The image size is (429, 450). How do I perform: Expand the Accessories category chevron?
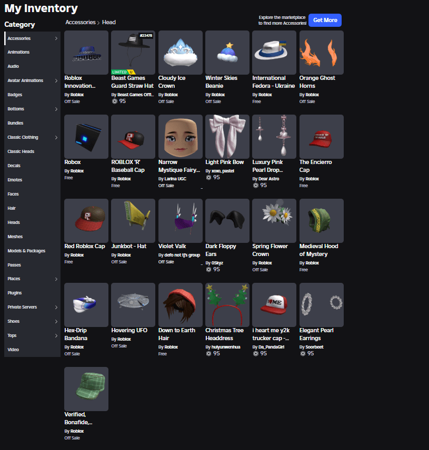pos(56,38)
